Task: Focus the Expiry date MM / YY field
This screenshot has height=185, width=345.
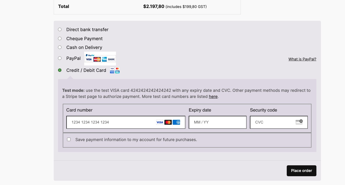Action: coord(218,122)
